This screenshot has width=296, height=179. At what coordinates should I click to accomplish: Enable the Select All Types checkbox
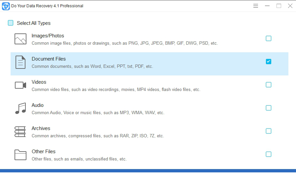pos(11,23)
